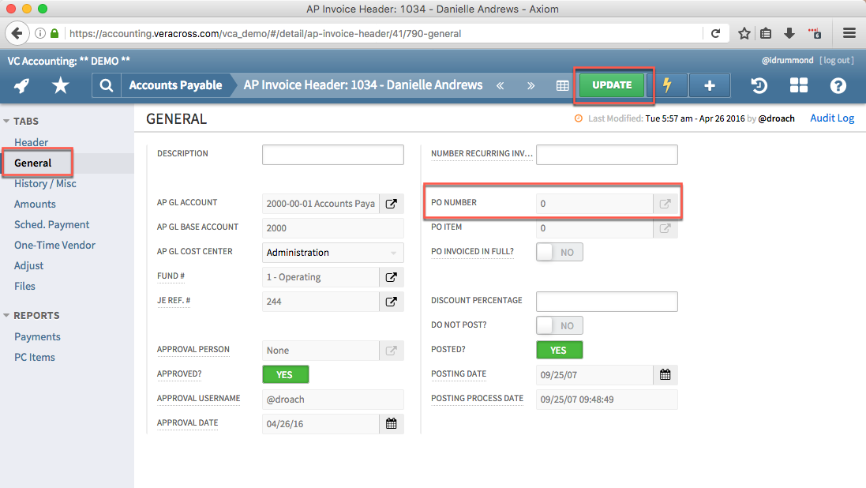This screenshot has width=866, height=488.
Task: Click the external link icon beside Fund #
Action: click(x=391, y=277)
